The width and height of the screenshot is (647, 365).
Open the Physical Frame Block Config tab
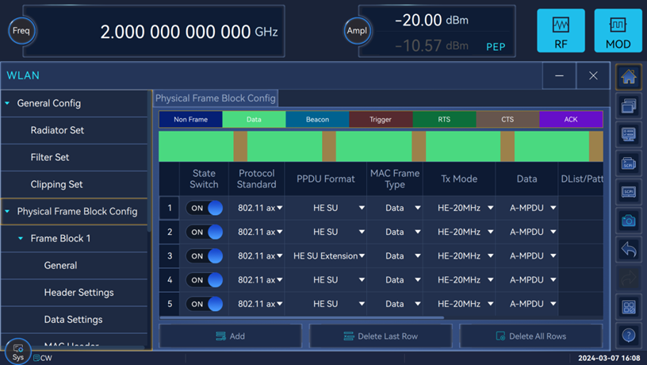pos(215,98)
